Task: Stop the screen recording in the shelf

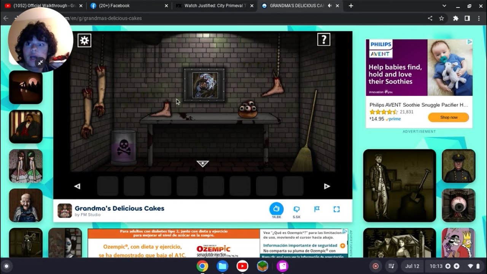Action: point(376,266)
